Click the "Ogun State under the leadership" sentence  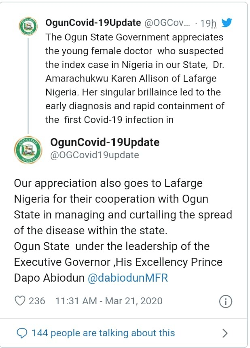click(112, 246)
